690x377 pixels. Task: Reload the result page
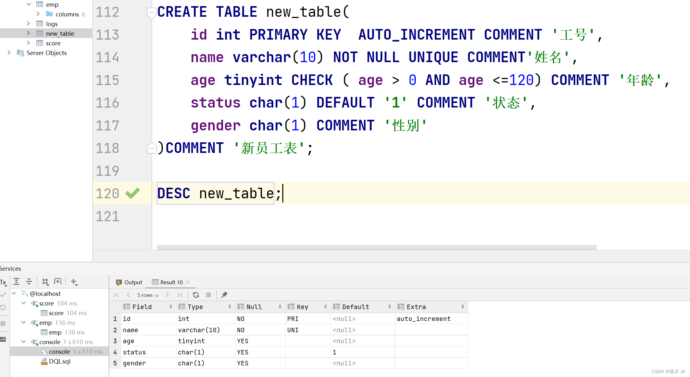pos(196,295)
